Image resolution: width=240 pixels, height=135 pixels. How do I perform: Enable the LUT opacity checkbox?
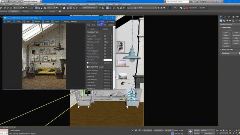[x=88, y=63]
